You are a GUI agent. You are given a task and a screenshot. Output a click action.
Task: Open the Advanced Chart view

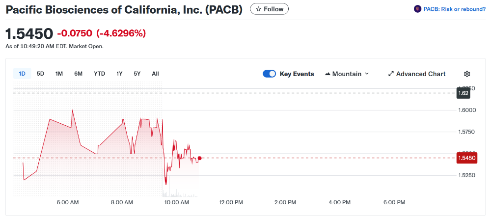(x=421, y=74)
